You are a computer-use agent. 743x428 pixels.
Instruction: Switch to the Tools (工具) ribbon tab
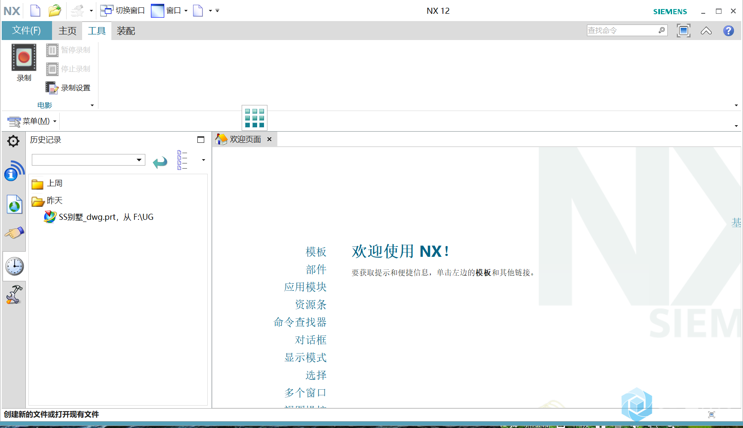click(x=97, y=31)
